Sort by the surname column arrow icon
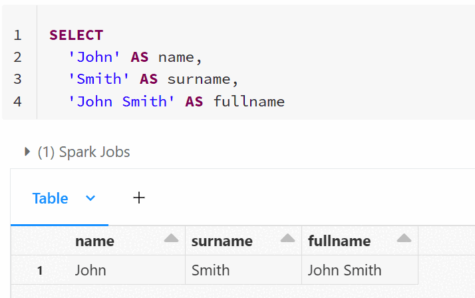The height and width of the screenshot is (298, 475). click(x=287, y=239)
